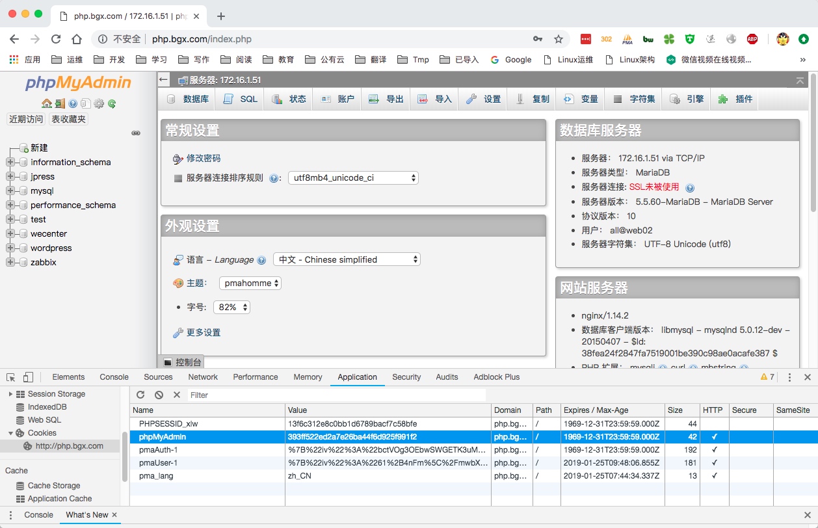Open the Google bookmark
818x528 pixels.
(x=510, y=60)
